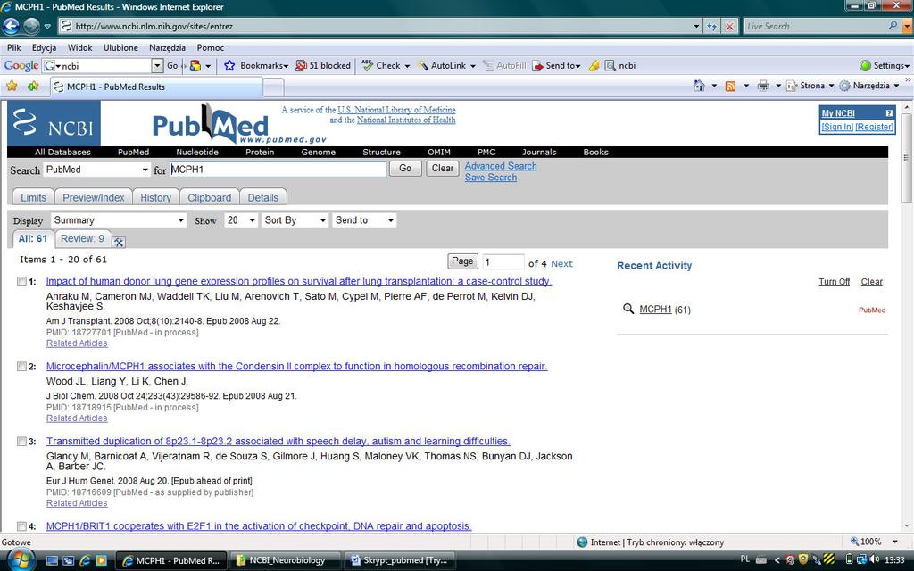Click the PubMed logo
Image resolution: width=914 pixels, height=571 pixels.
tap(210, 123)
